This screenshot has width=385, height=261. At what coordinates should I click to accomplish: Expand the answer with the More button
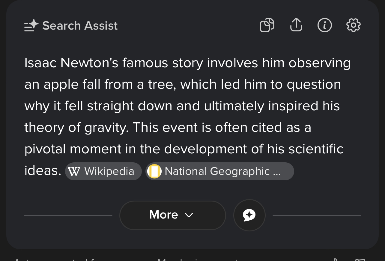coord(172,215)
